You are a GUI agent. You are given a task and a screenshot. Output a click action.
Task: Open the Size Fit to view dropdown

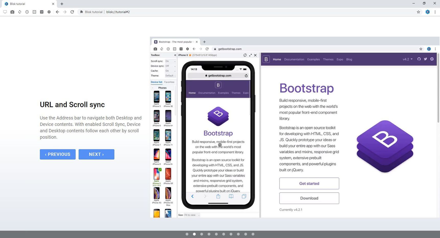[x=192, y=215]
